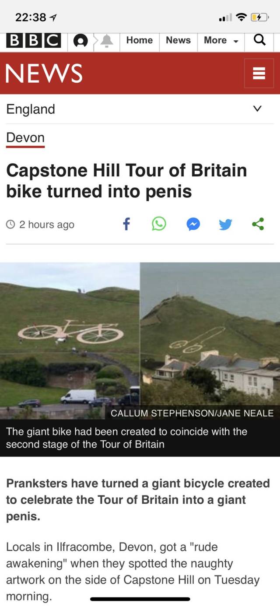
Task: Click the NEWS banner title
Action: pos(44,73)
